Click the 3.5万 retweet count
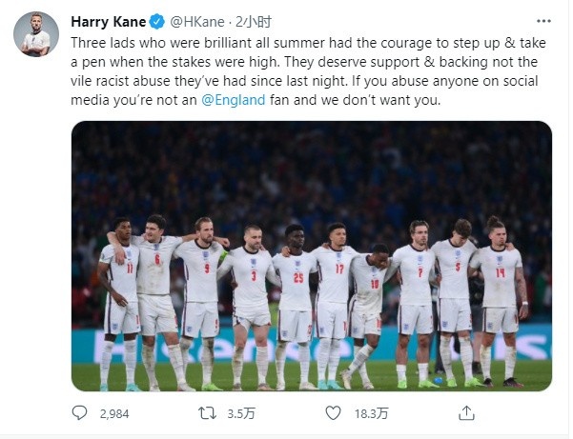 click(241, 414)
